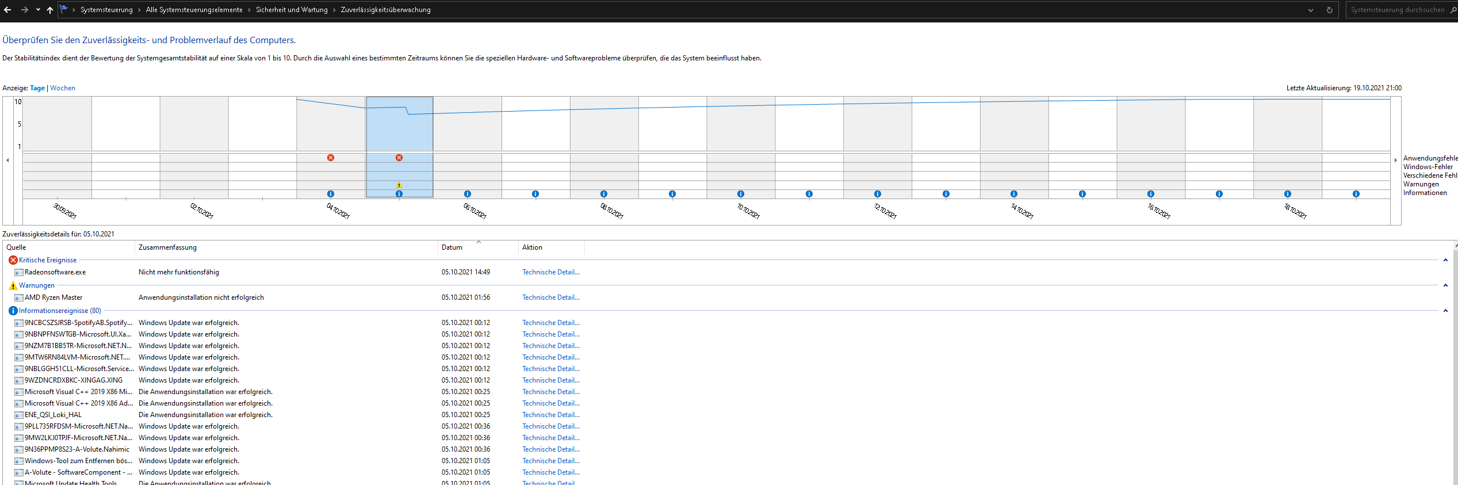Open Sicherheit und Wartung breadcrumb
Viewport: 1458px width, 485px height.
(x=292, y=10)
